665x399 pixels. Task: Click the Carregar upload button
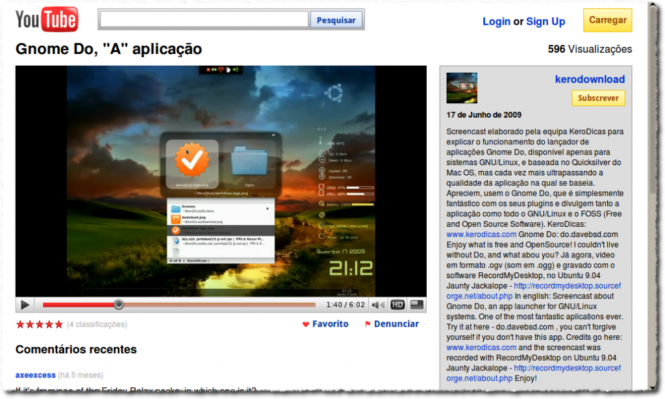pyautogui.click(x=607, y=20)
